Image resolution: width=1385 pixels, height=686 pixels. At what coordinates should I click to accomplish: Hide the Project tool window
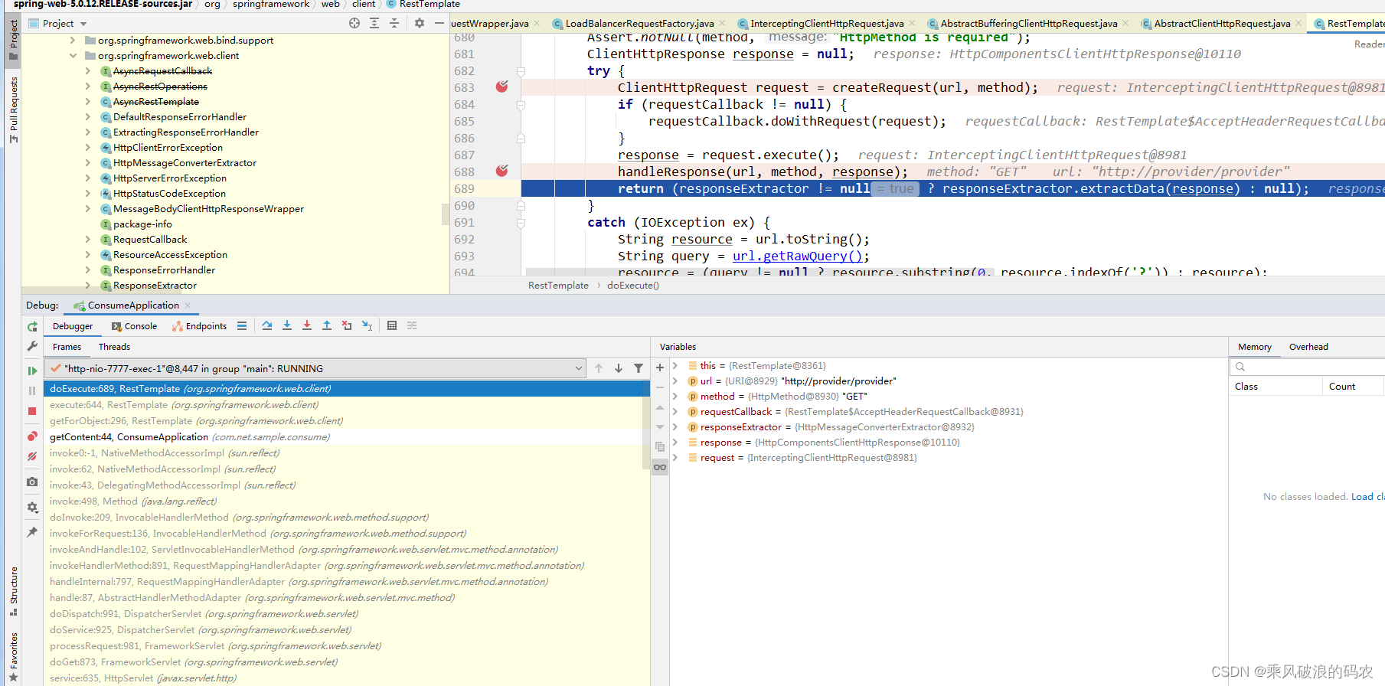point(439,23)
